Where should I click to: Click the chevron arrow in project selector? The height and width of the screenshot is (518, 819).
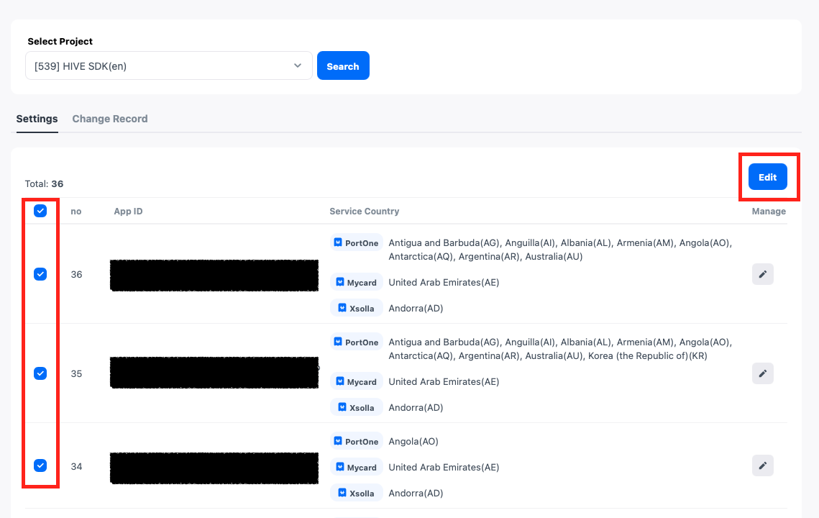coord(298,66)
